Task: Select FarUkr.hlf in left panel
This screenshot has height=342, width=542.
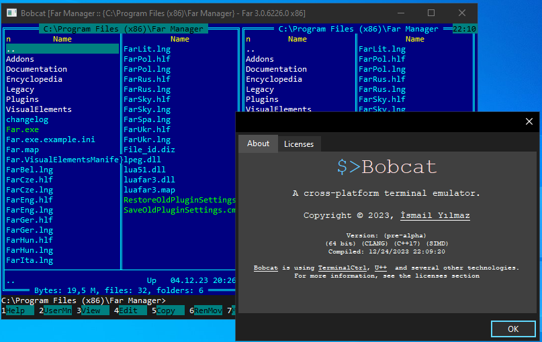Action: (147, 129)
